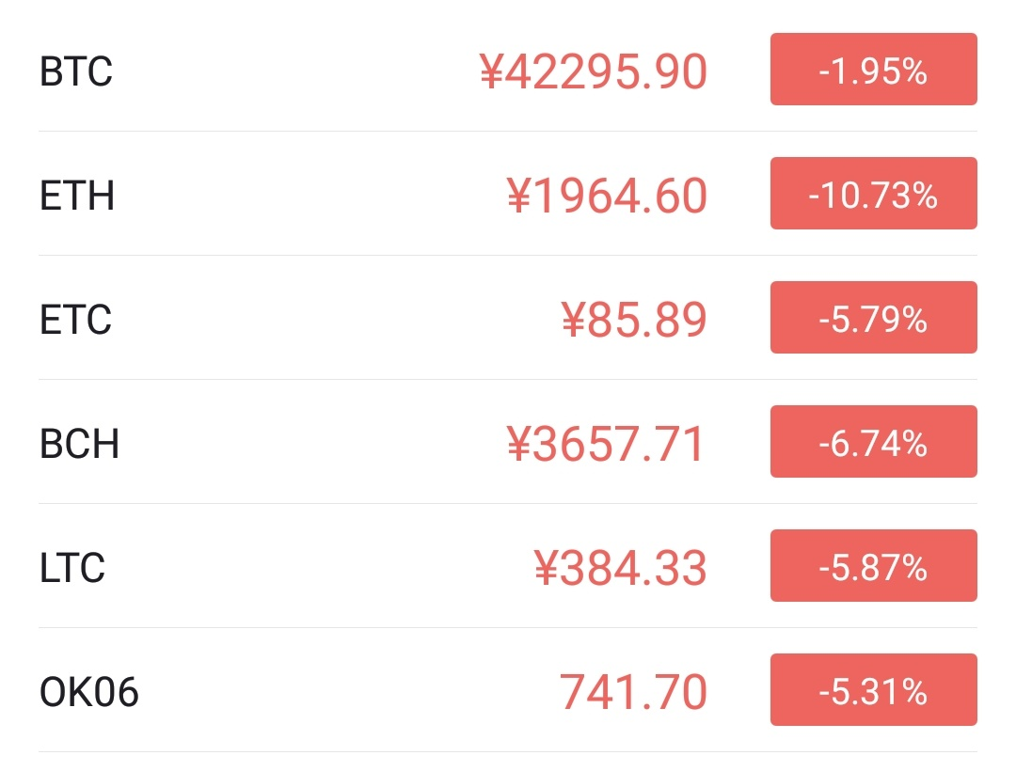Click the BTC -1.95% change badge
This screenshot has width=1016, height=771.
(x=873, y=70)
